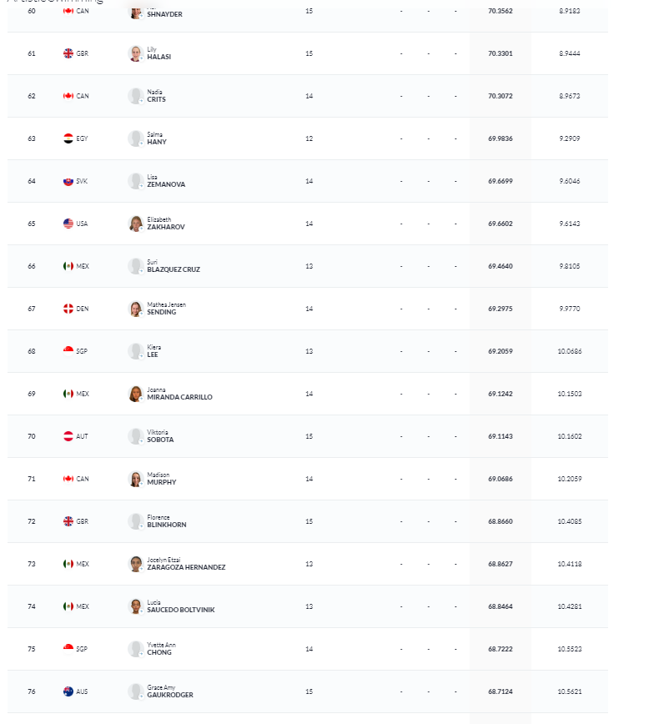
Task: Click the 68.7222 score for Yvette Ann Chong
Action: 501,649
